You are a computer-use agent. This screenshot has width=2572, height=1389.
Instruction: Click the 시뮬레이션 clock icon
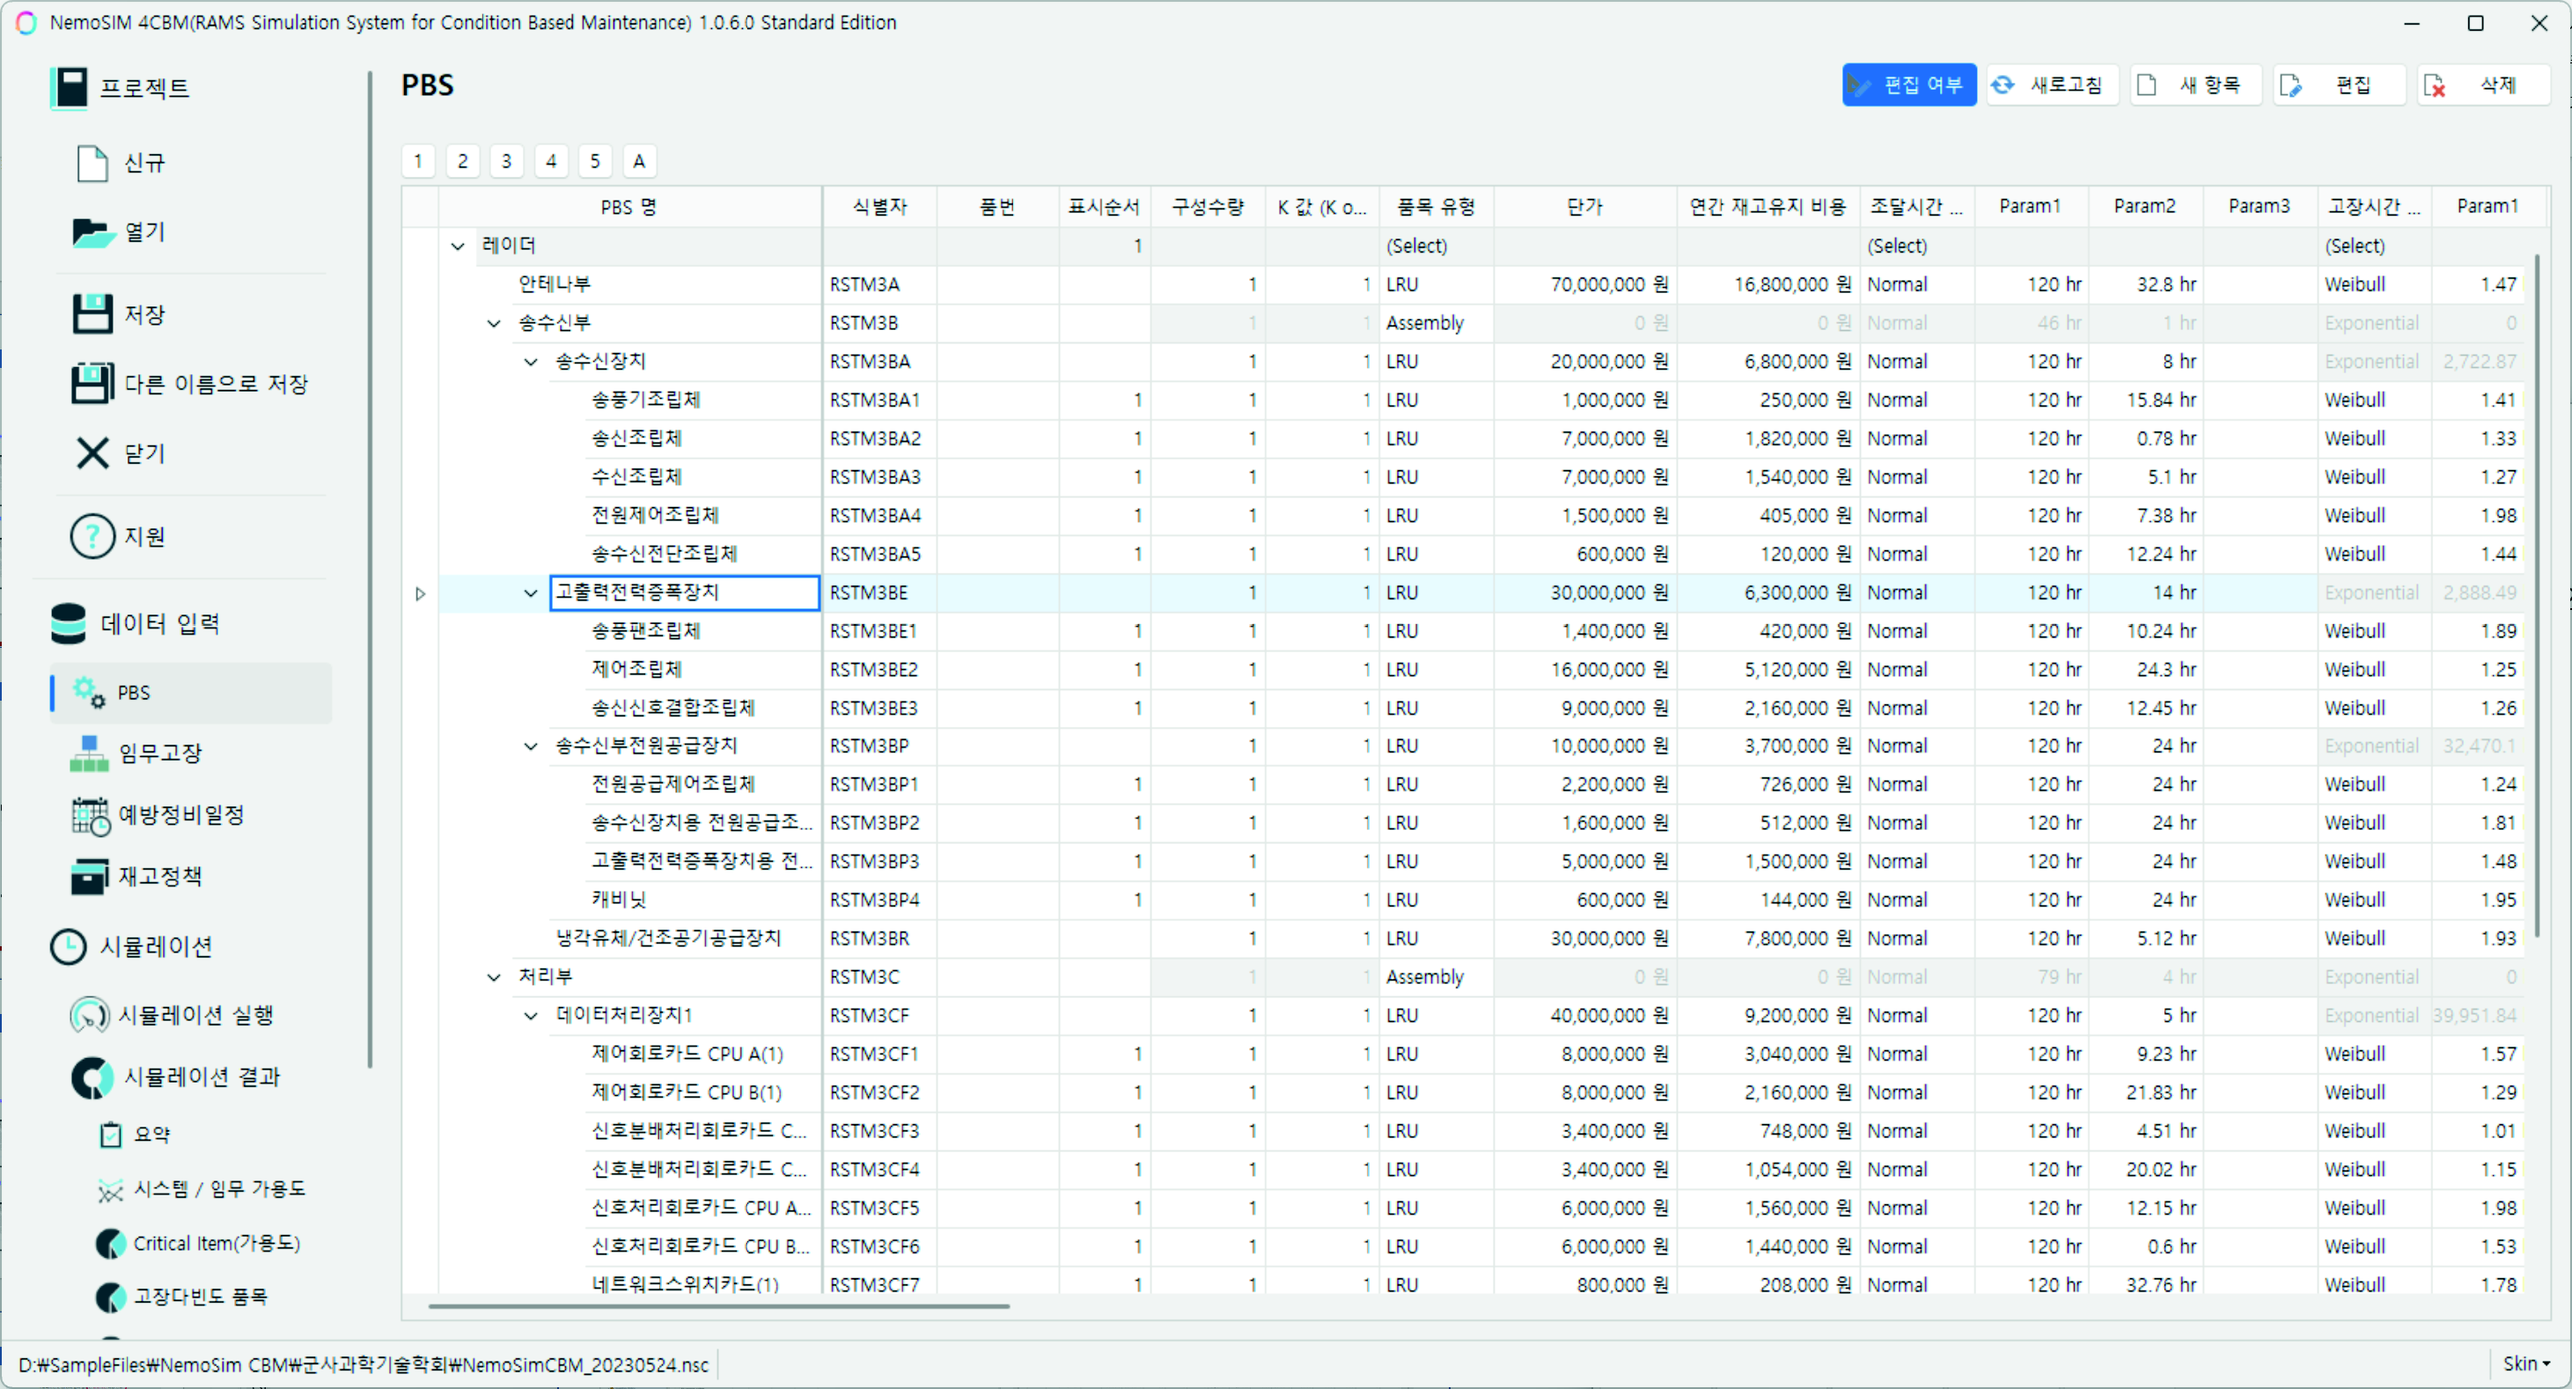[68, 945]
